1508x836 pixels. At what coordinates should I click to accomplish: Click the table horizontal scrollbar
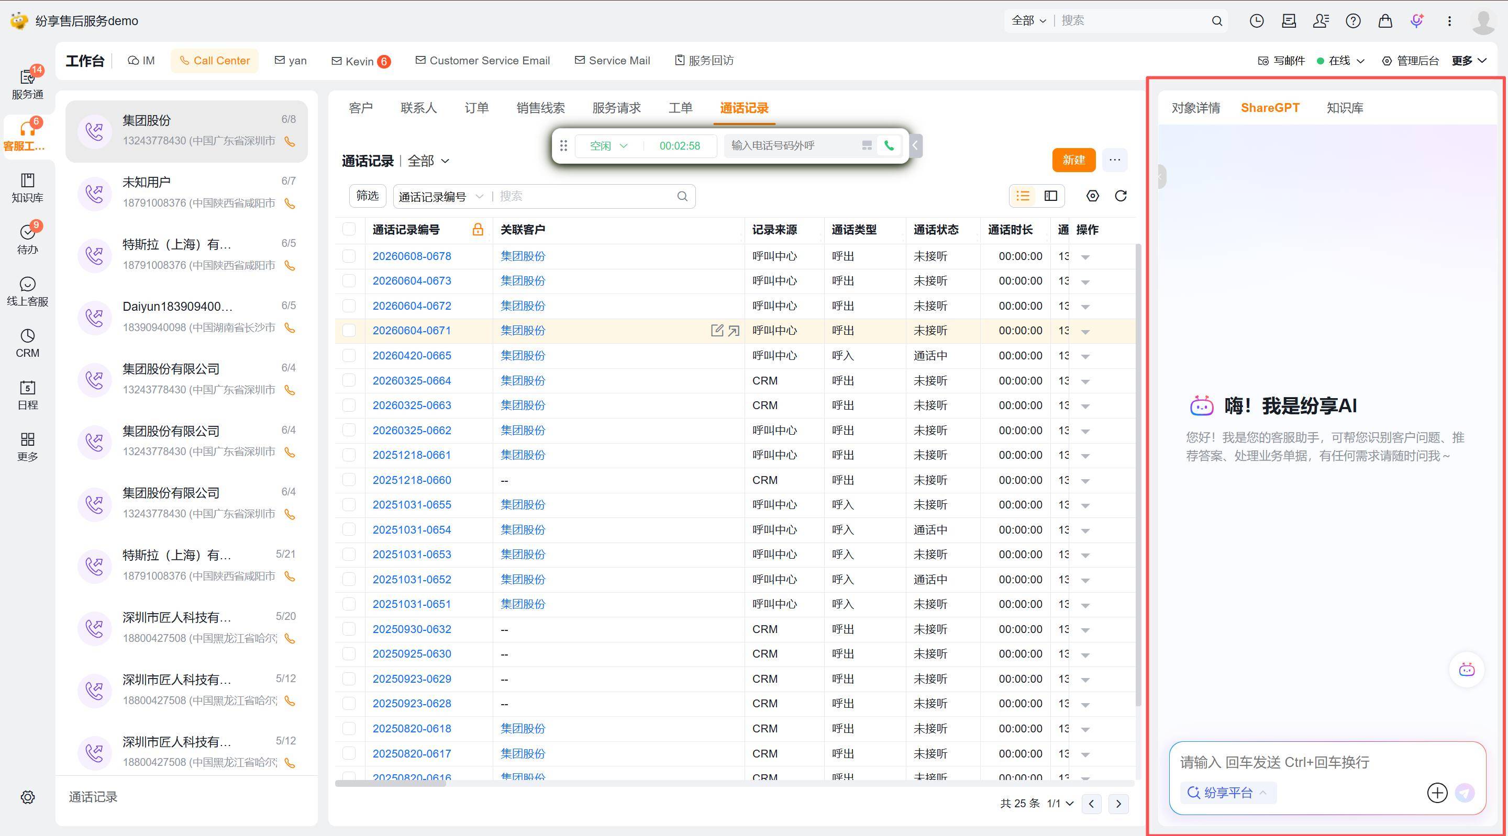point(391,783)
